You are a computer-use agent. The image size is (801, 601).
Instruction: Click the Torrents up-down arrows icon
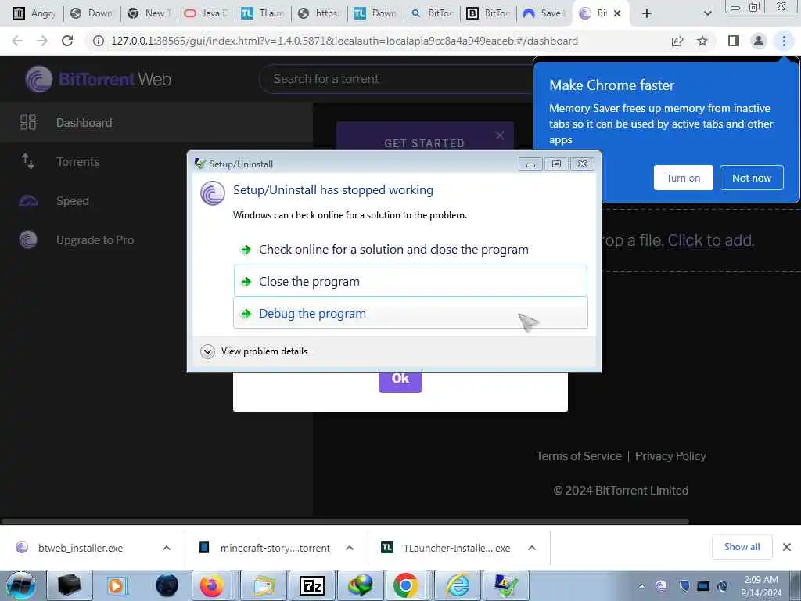[28, 161]
